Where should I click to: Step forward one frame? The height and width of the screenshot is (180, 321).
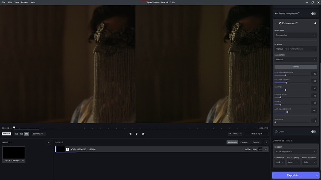(x=144, y=134)
